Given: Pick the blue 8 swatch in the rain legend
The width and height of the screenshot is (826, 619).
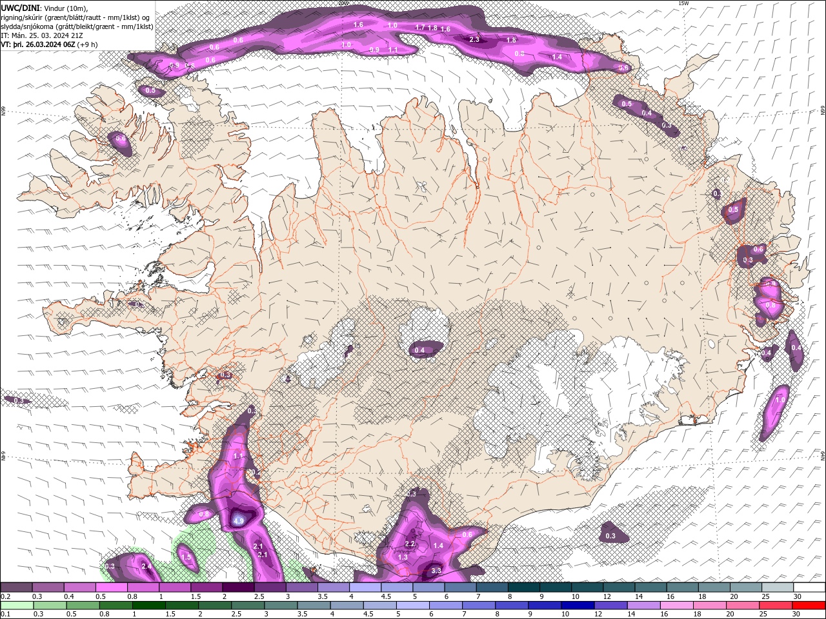Looking at the screenshot, I should 512,605.
